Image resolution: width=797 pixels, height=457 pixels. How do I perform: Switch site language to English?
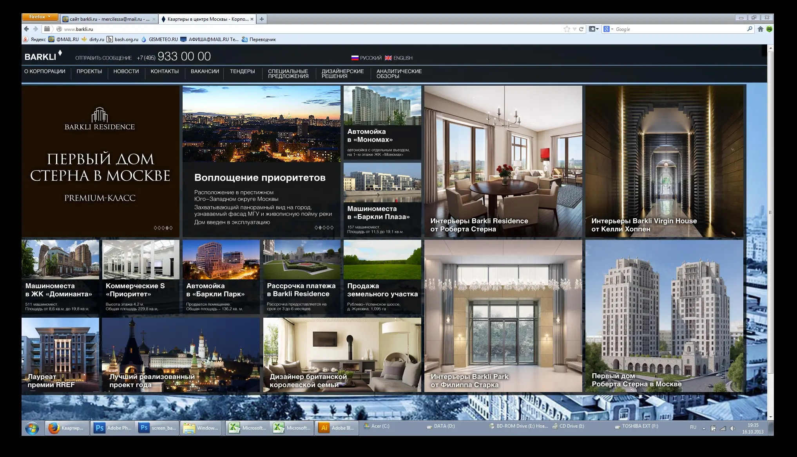click(399, 58)
